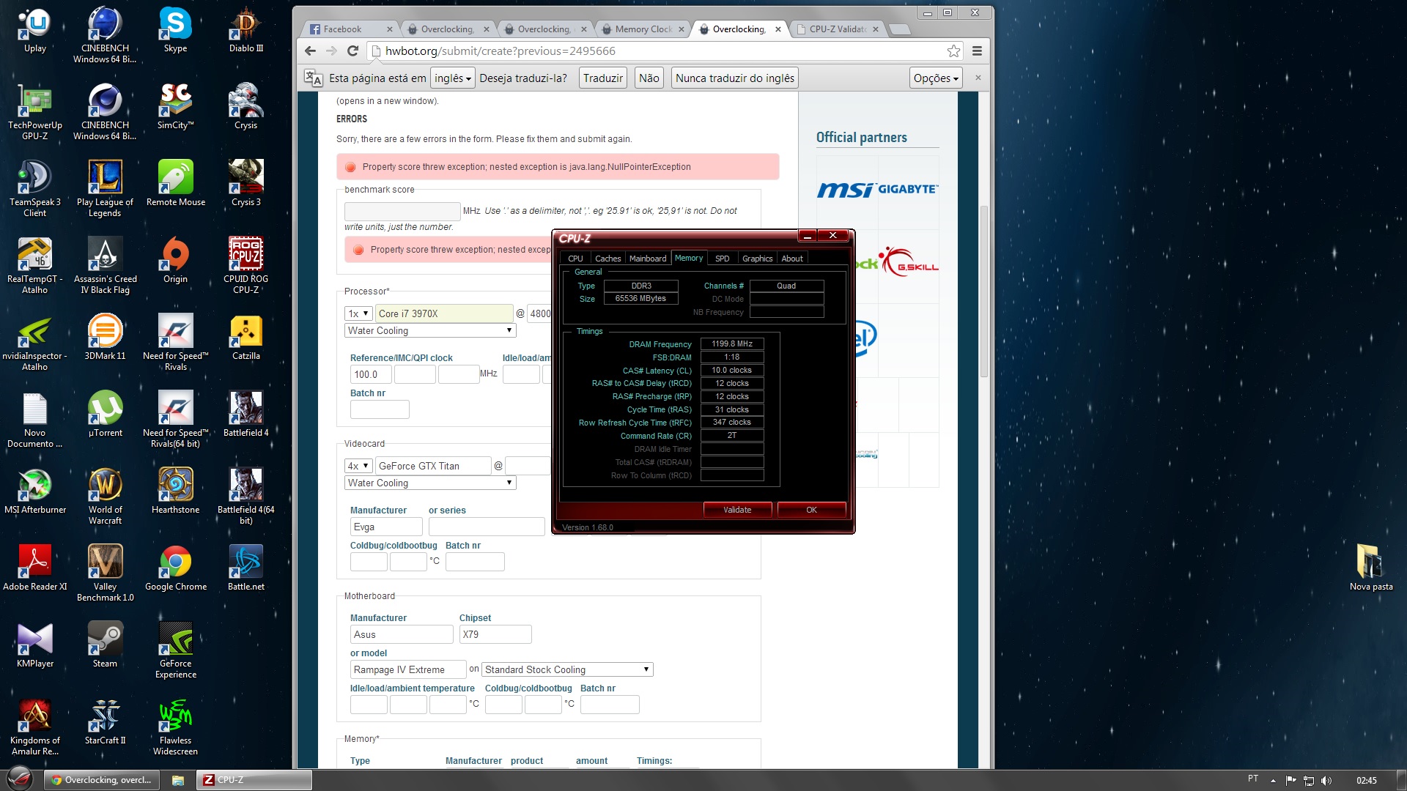Open the Uplay desktop shortcut
The height and width of the screenshot is (791, 1407).
[x=34, y=30]
